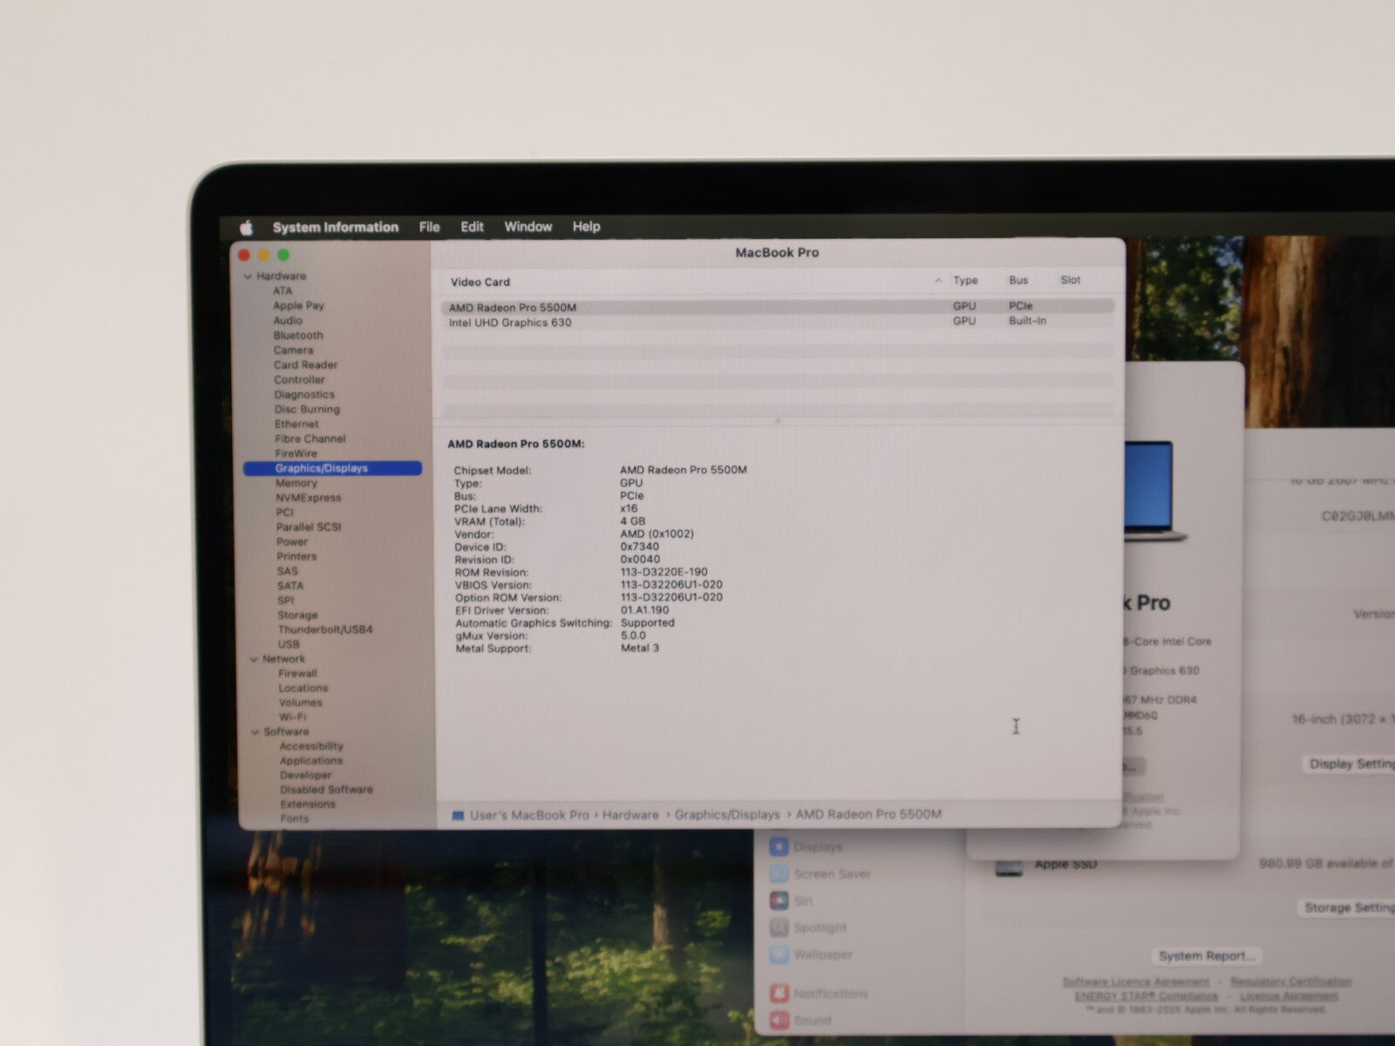Select Parallel SCSI in the sidebar
Screen dimensions: 1395x1046
click(309, 527)
